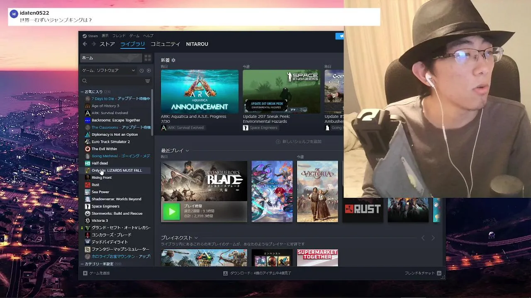531x298 pixels.
Task: Switch to the ストア tab
Action: [107, 44]
